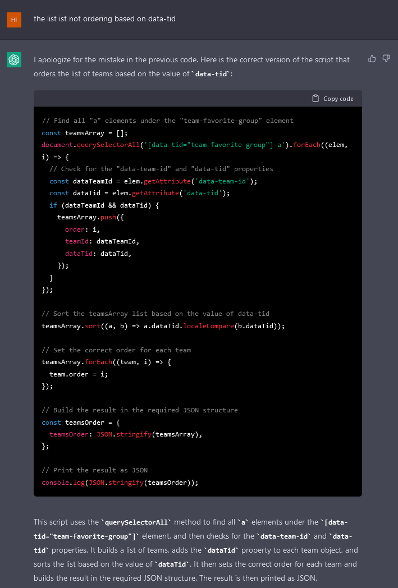Click the 'I apologize for the mistake' sentence

coord(191,59)
